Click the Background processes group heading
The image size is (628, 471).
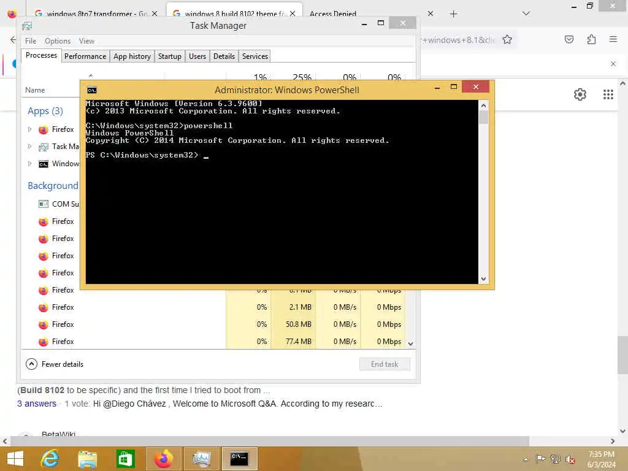point(53,186)
